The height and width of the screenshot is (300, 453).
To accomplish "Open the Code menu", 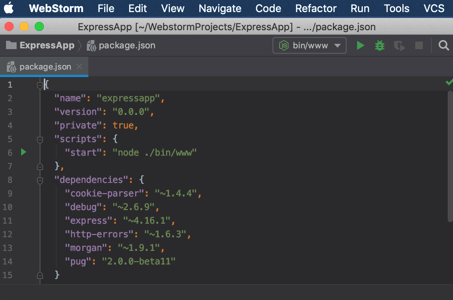I will [x=268, y=8].
